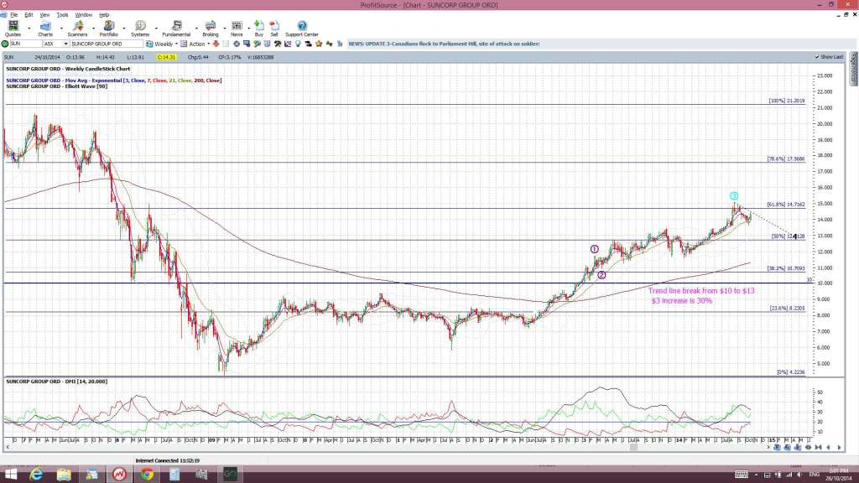Open the Support Center

302,29
